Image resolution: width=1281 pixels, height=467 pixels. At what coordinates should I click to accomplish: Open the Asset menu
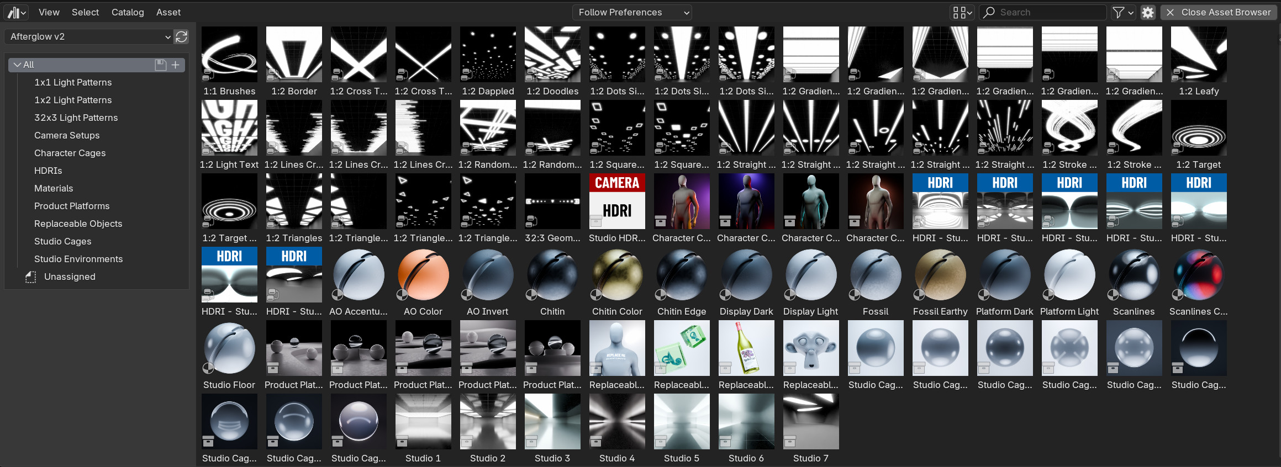coord(168,12)
